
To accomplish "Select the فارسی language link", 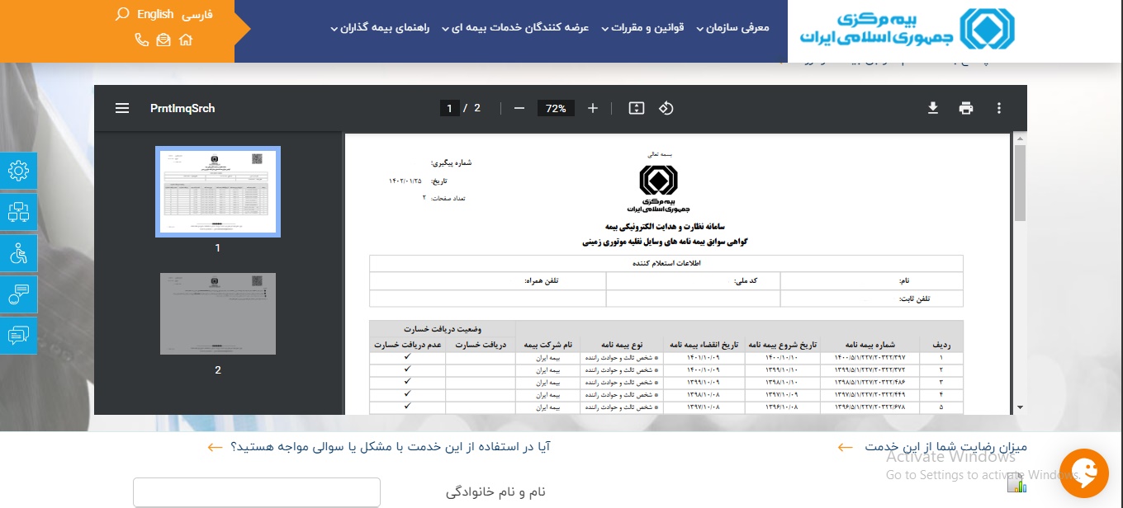I will (x=198, y=14).
